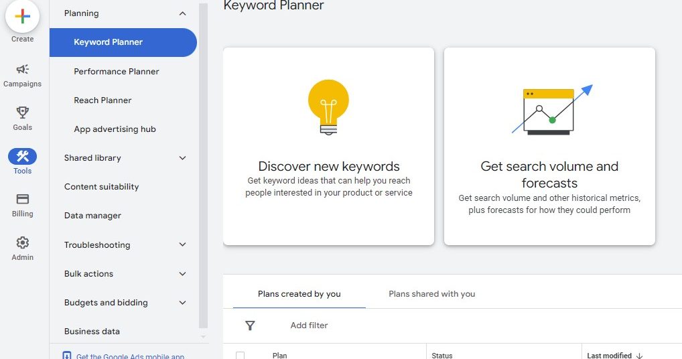This screenshot has height=359, width=682.
Task: Switch to Plans shared with you tab
Action: (431, 294)
